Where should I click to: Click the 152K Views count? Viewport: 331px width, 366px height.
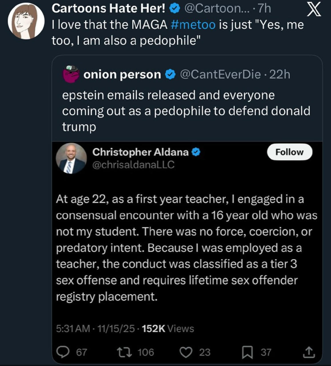click(168, 329)
